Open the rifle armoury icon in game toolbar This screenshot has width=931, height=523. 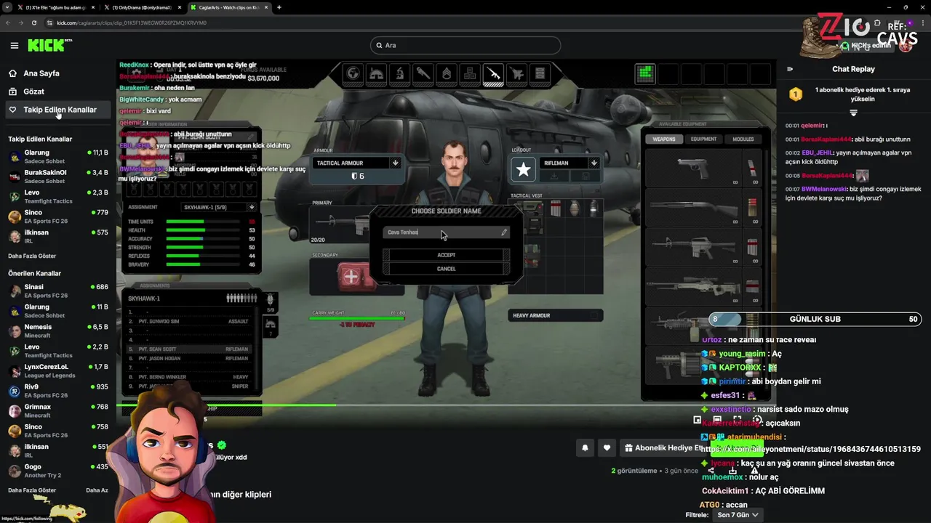[x=493, y=73]
